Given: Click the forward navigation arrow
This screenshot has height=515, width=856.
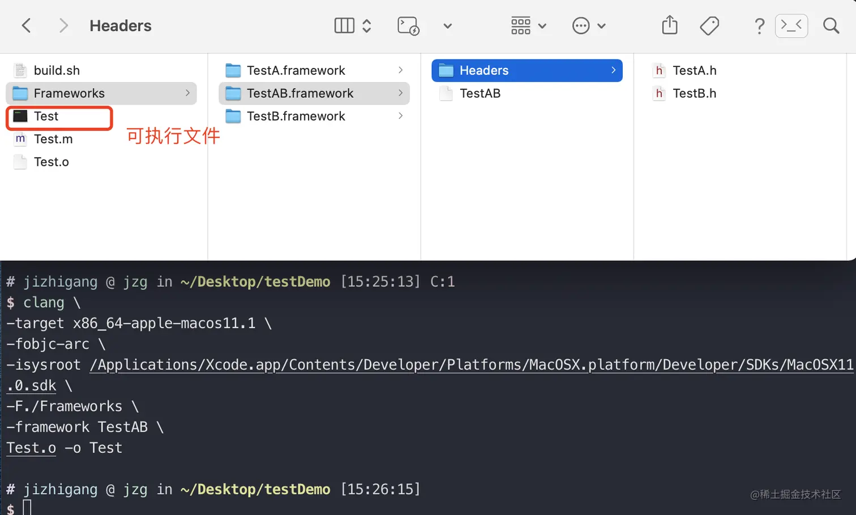Looking at the screenshot, I should [x=63, y=25].
